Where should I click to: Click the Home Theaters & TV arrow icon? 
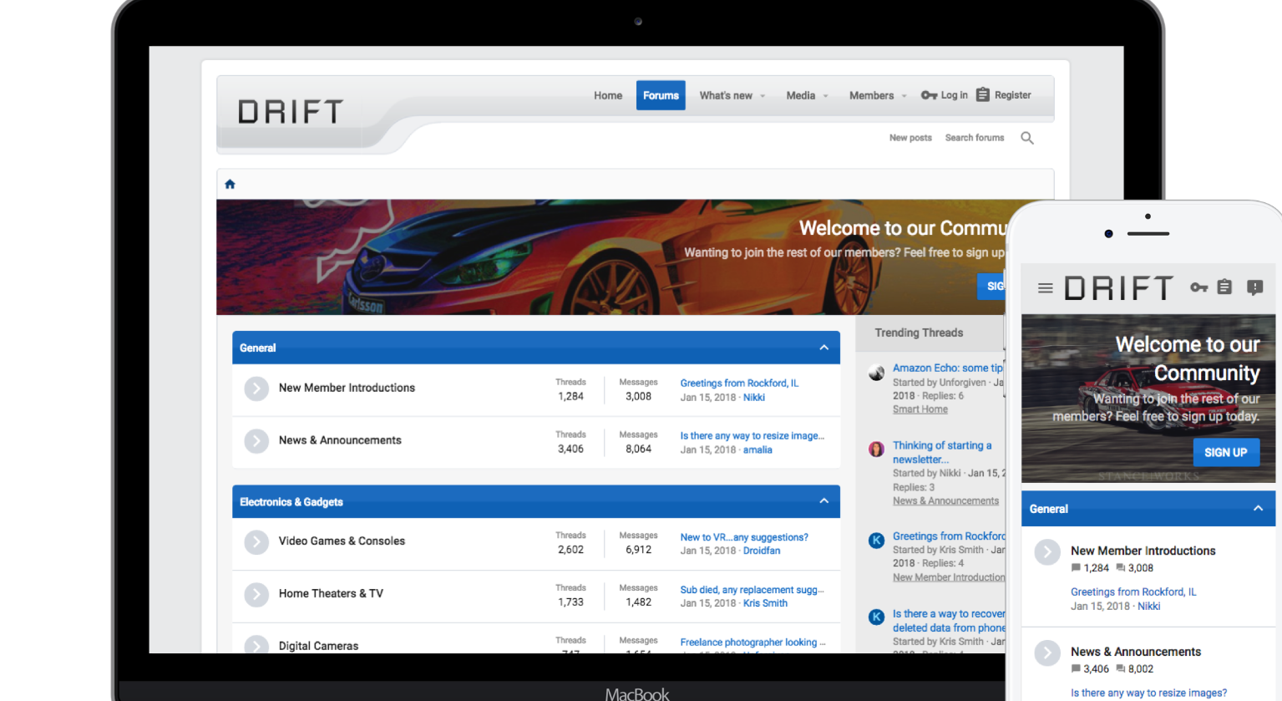click(x=256, y=594)
